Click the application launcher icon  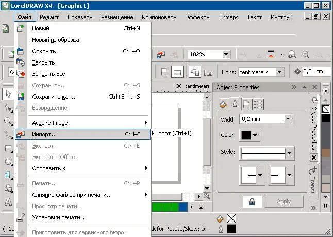click(271, 54)
